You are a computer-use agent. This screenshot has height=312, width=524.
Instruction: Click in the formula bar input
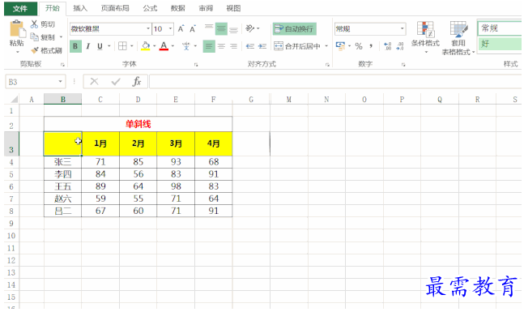(335, 82)
